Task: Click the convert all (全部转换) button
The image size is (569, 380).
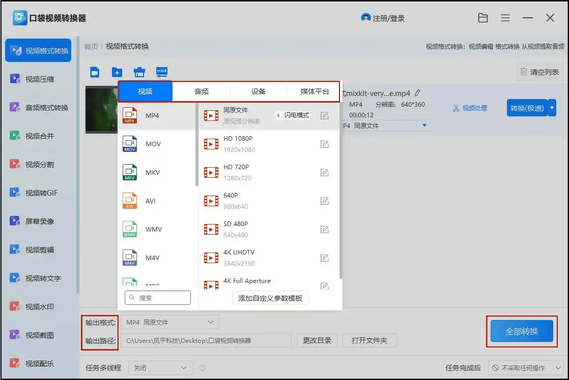Action: [522, 331]
